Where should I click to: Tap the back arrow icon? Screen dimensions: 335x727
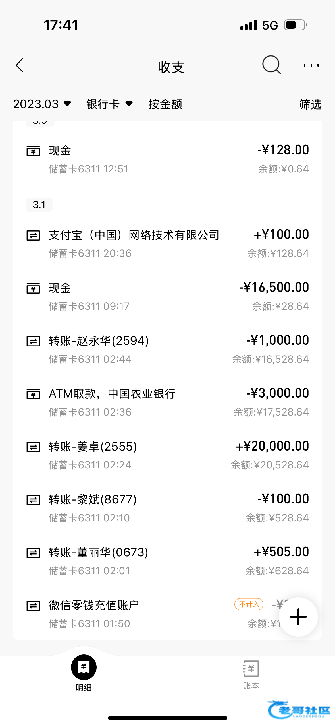[x=20, y=66]
